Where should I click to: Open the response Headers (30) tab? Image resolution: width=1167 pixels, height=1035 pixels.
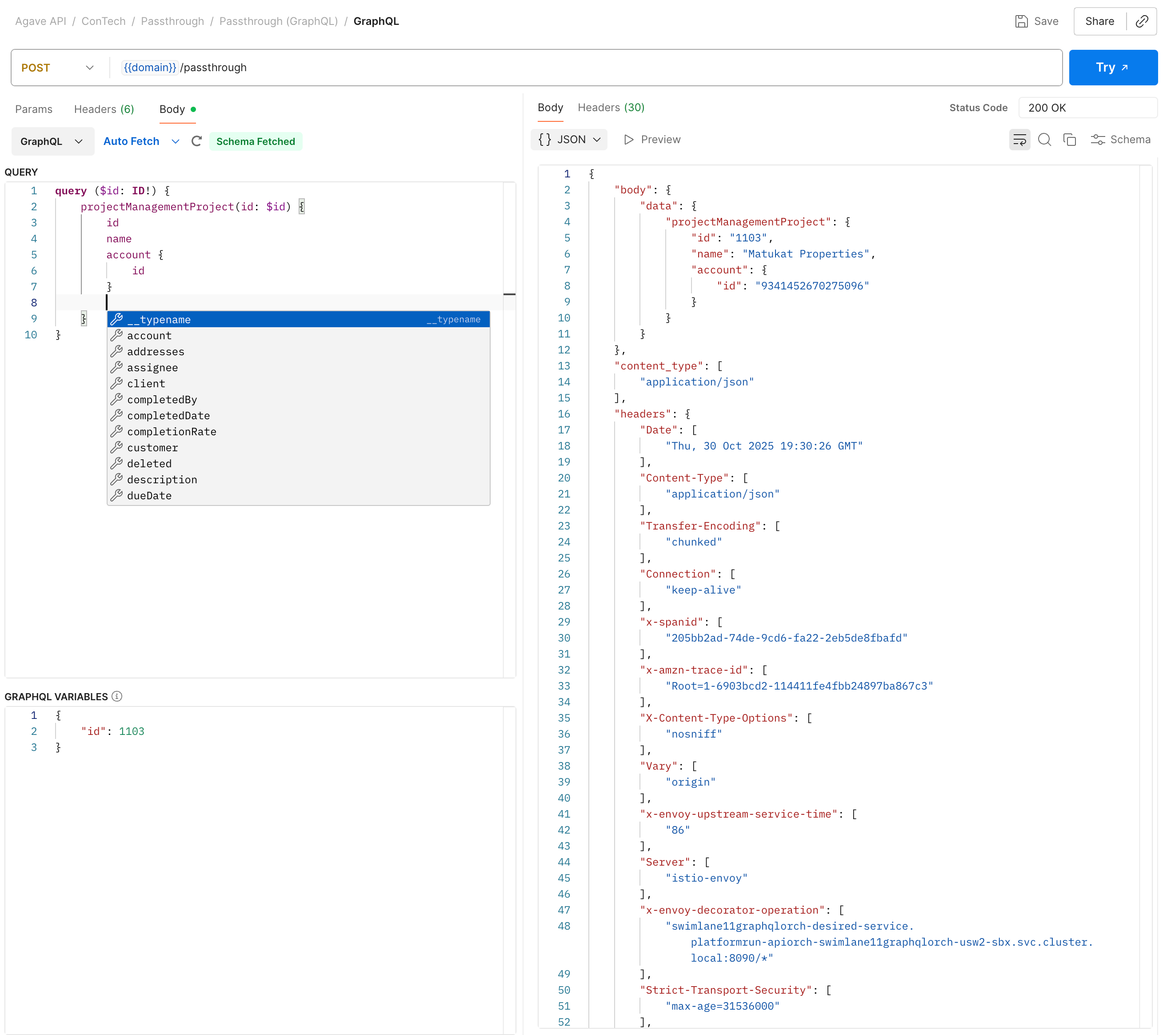click(610, 108)
